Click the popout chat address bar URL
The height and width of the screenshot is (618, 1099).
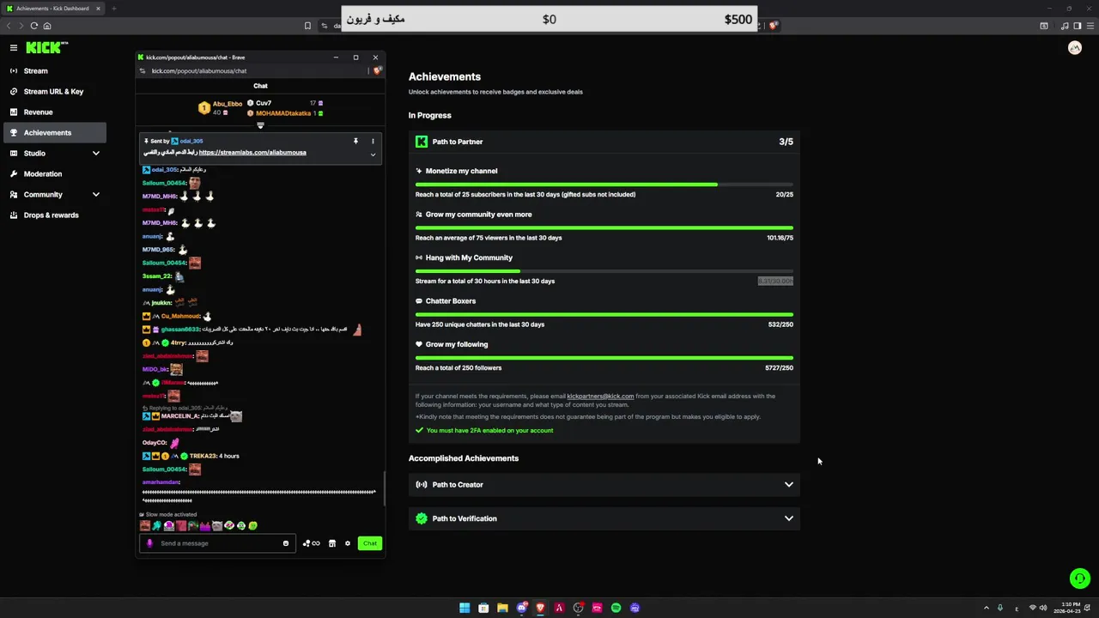tap(199, 71)
